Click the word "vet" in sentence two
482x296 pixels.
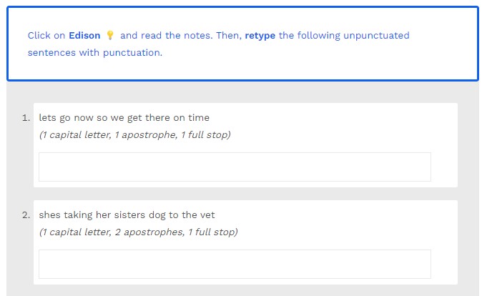(207, 215)
